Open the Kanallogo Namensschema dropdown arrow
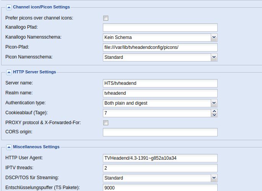This screenshot has height=191, width=262. coord(214,37)
